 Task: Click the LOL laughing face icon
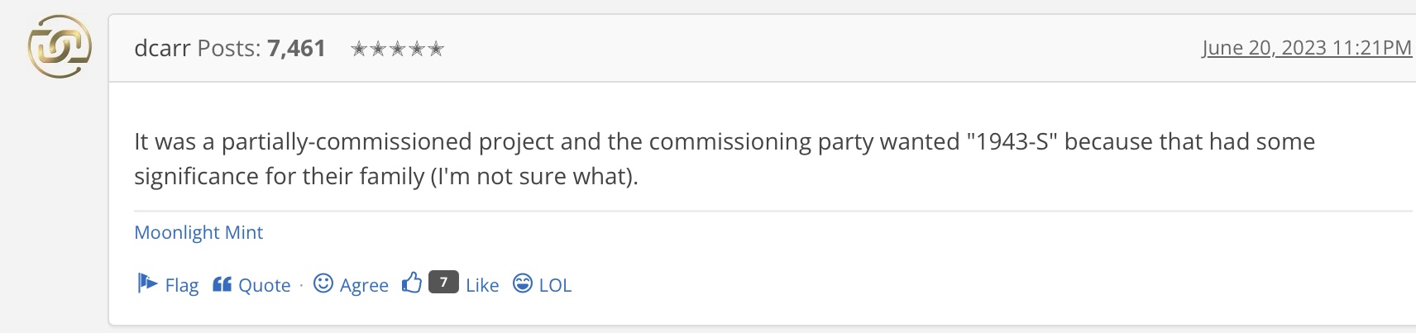[523, 283]
